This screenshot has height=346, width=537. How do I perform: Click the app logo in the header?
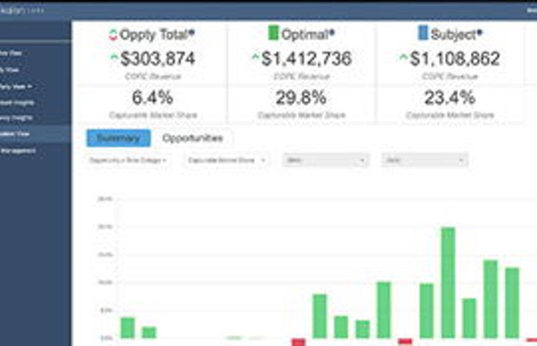pyautogui.click(x=22, y=10)
